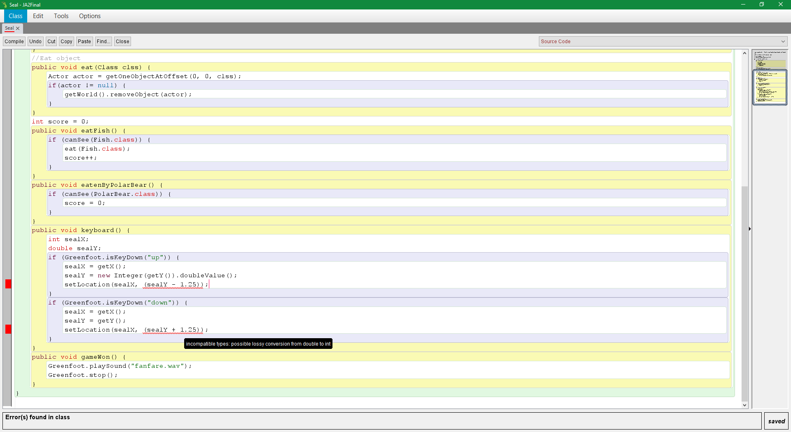Close the Seal tab
The height and width of the screenshot is (432, 791).
(18, 28)
